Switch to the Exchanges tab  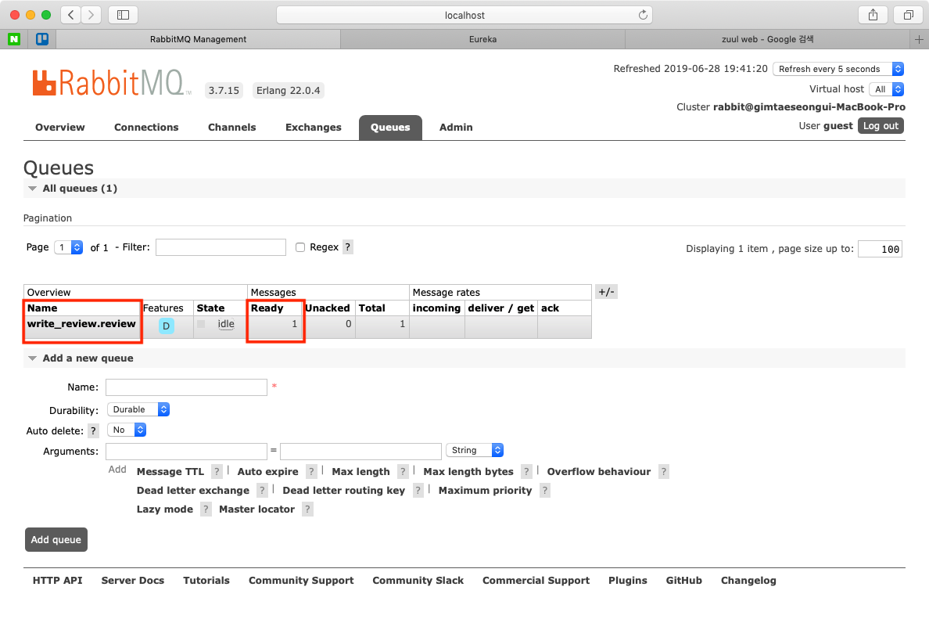313,128
